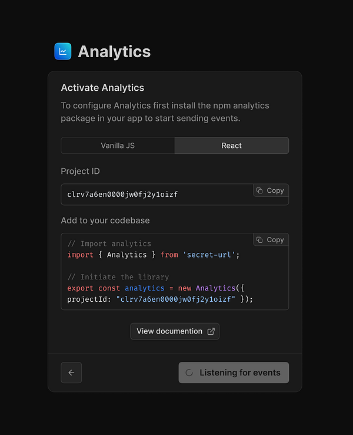Click the Analytics chart logo icon
353x435 pixels.
[63, 51]
